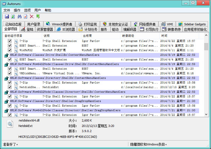Sort by the 出版商 column header
211x149 pixels.
(x=101, y=36)
